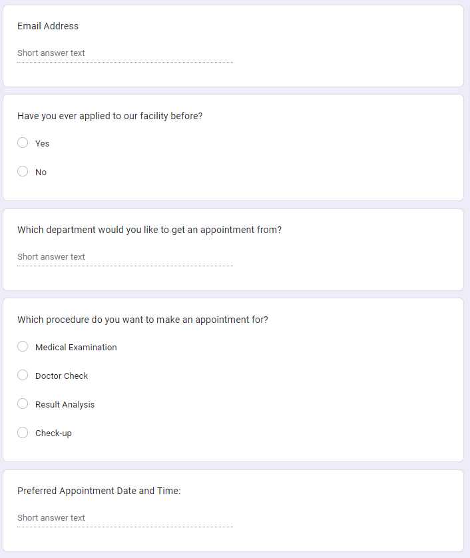Click the 'No' option label text

click(41, 172)
